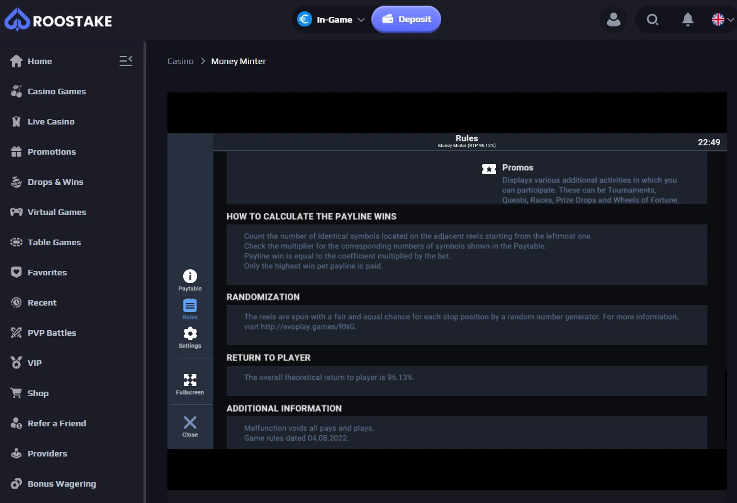
Task: Toggle Fullscreen mode for the game
Action: tap(190, 384)
